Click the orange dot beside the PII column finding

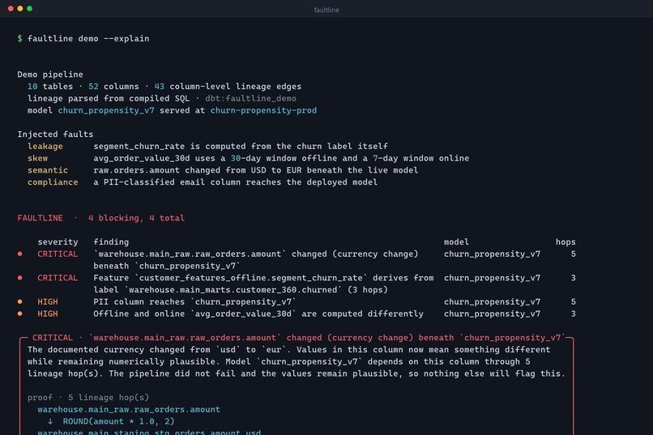point(19,301)
